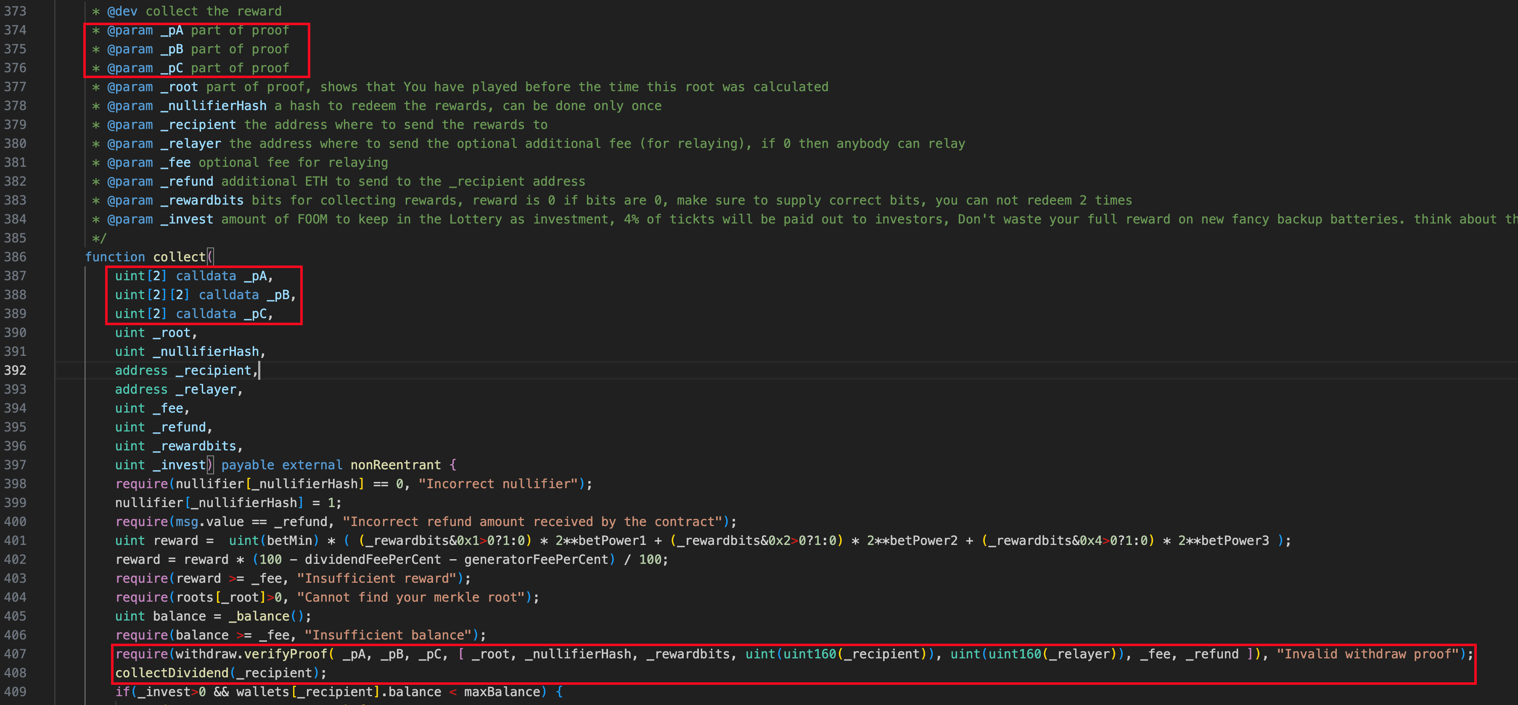
Task: Click the nonReentrant modifier
Action: (395, 465)
